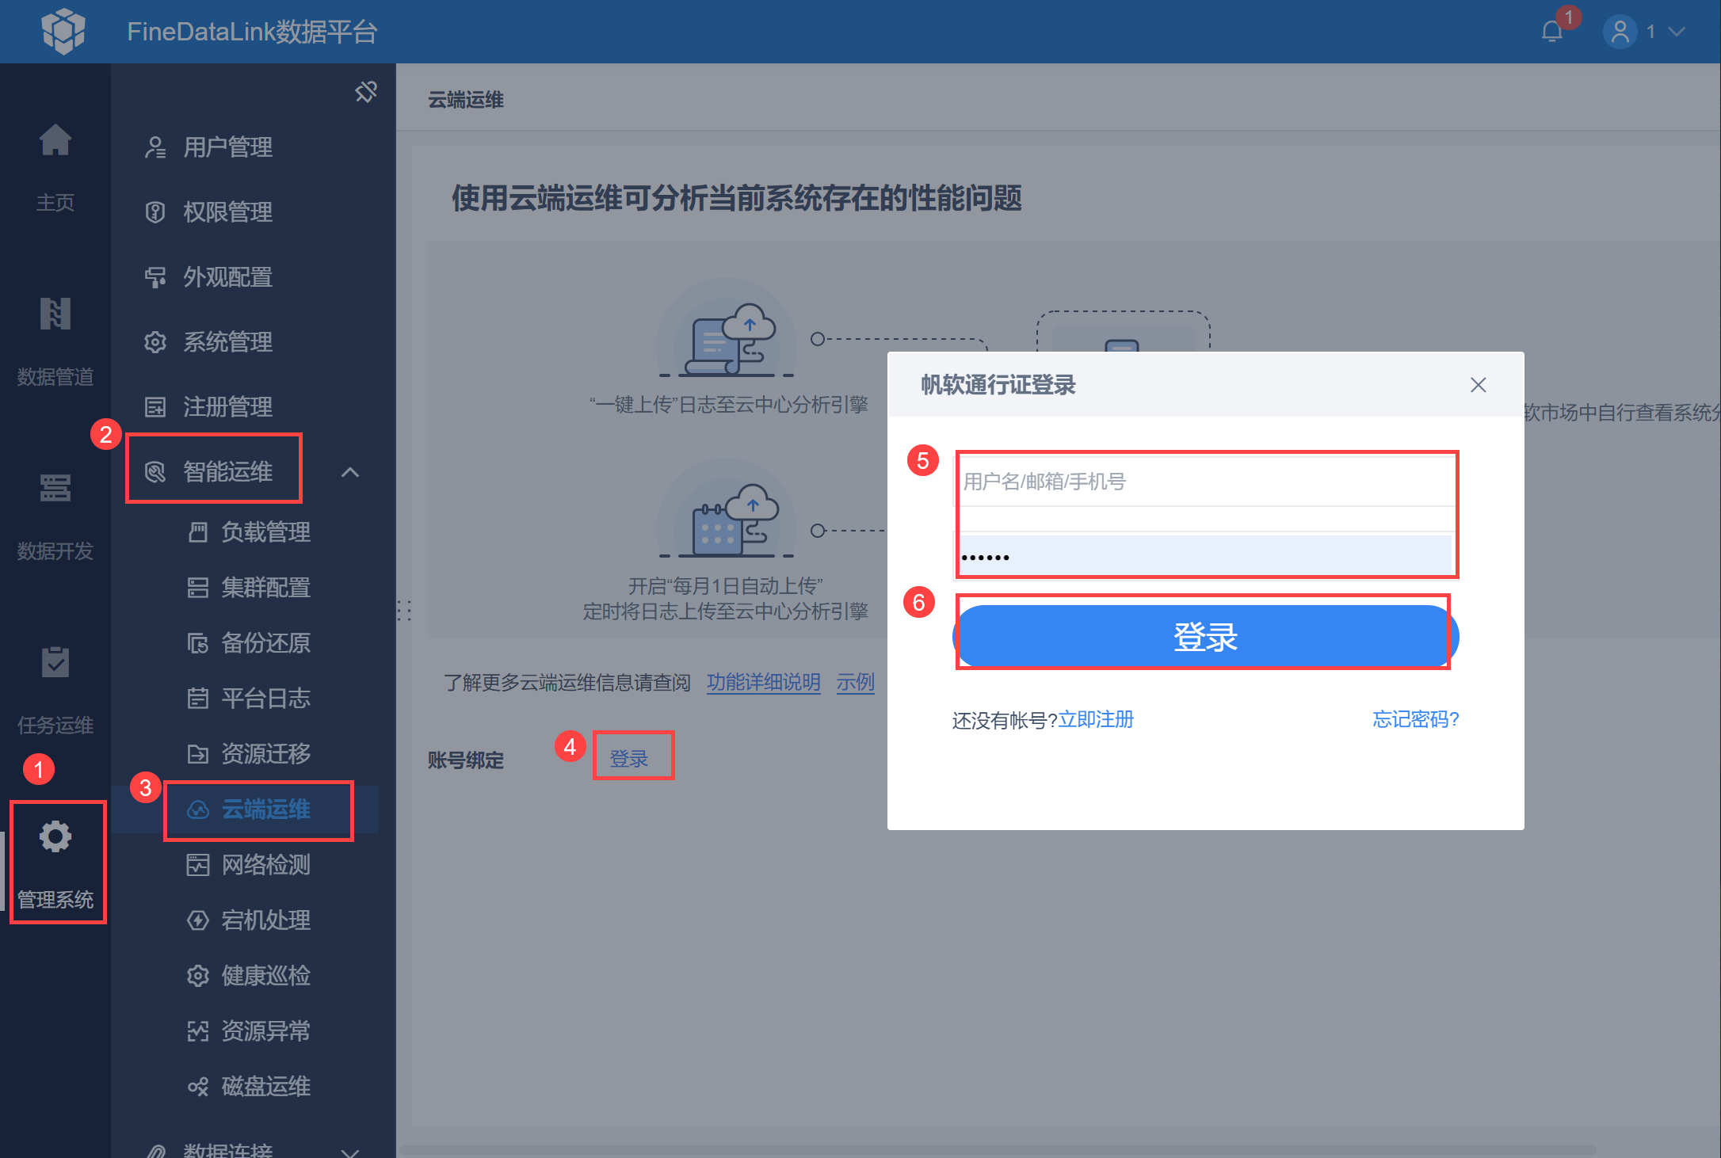Open 任务运维 task operations icon
Screen dimensions: 1721x1158
pos(55,662)
